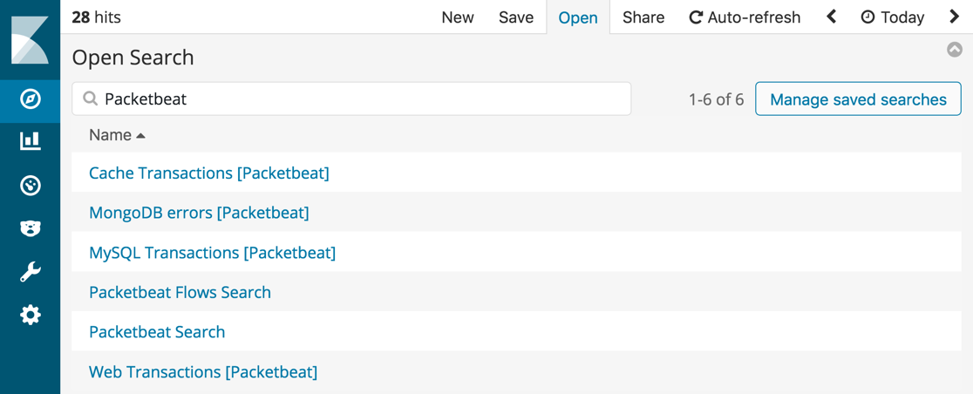This screenshot has height=394, width=973.
Task: Open Discover via the compass icon
Action: point(30,98)
